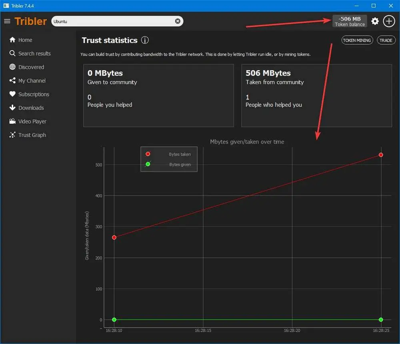Click the TRADE button
Viewport: 400px width, 344px height.
coord(386,40)
